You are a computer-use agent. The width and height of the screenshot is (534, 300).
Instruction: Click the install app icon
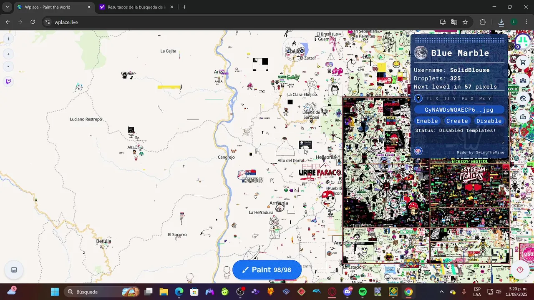pyautogui.click(x=443, y=22)
